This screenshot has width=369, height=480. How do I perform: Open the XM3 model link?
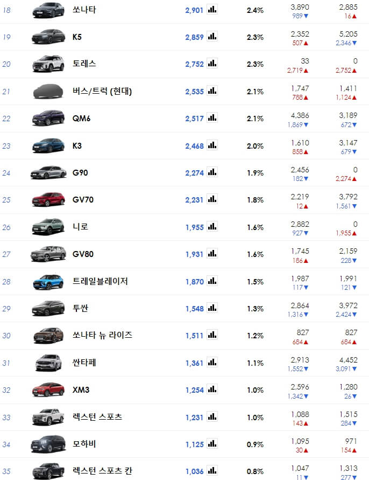point(81,389)
